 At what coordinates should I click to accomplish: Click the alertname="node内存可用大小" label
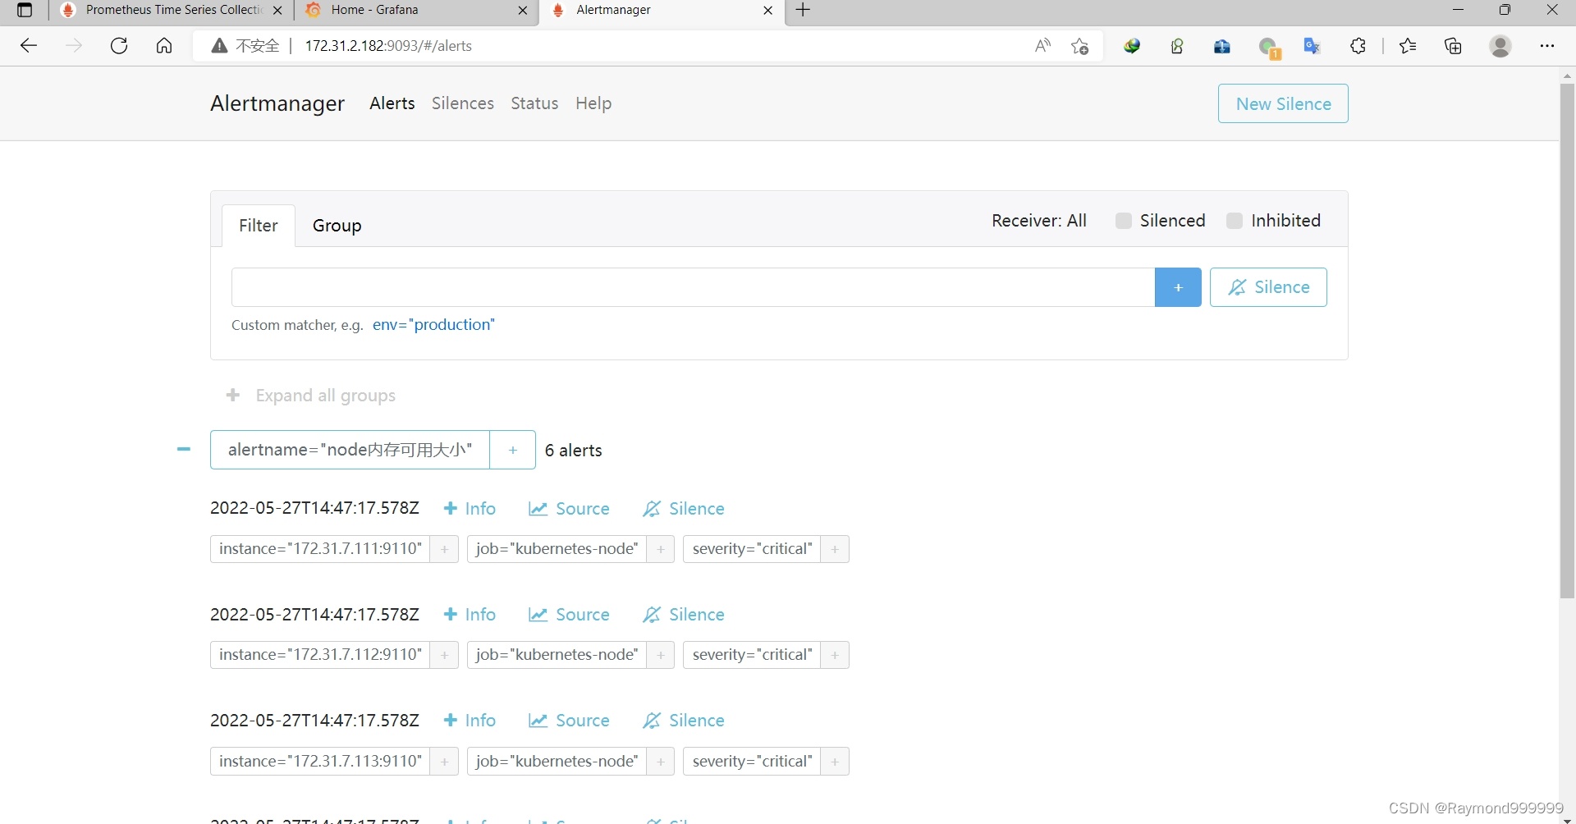click(x=350, y=450)
